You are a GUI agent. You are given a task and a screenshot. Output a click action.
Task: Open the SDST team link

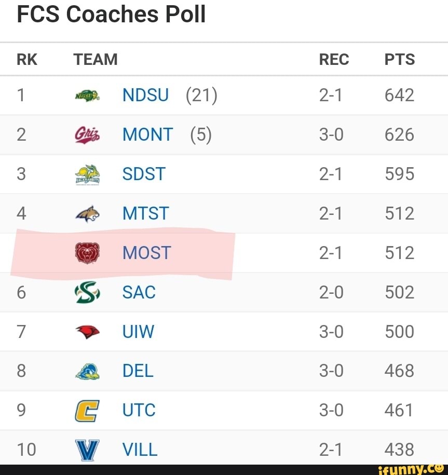click(144, 174)
